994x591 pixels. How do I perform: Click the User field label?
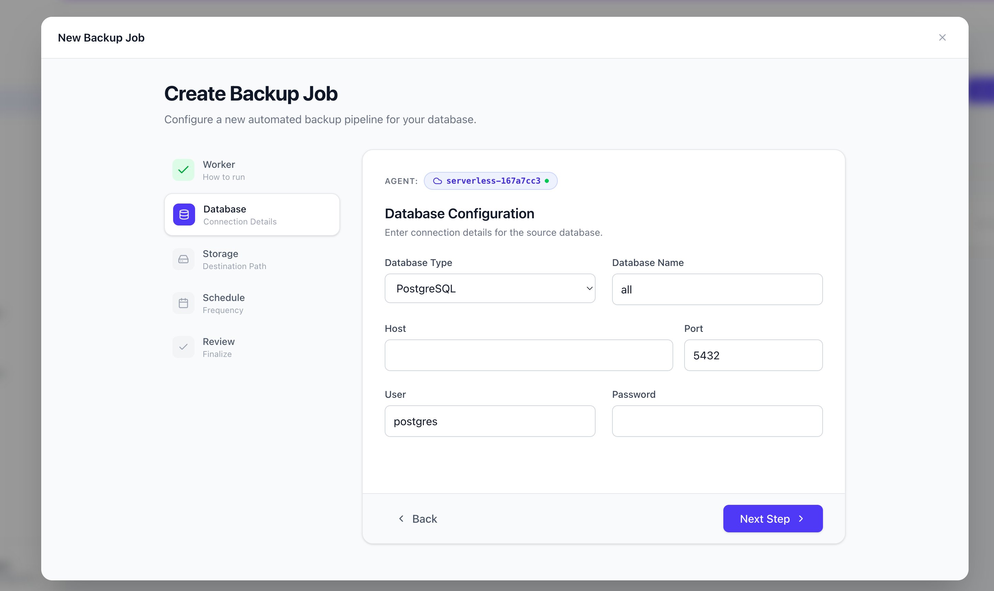[395, 394]
